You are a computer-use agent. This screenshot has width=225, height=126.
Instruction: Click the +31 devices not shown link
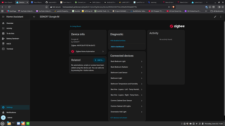click(119, 118)
